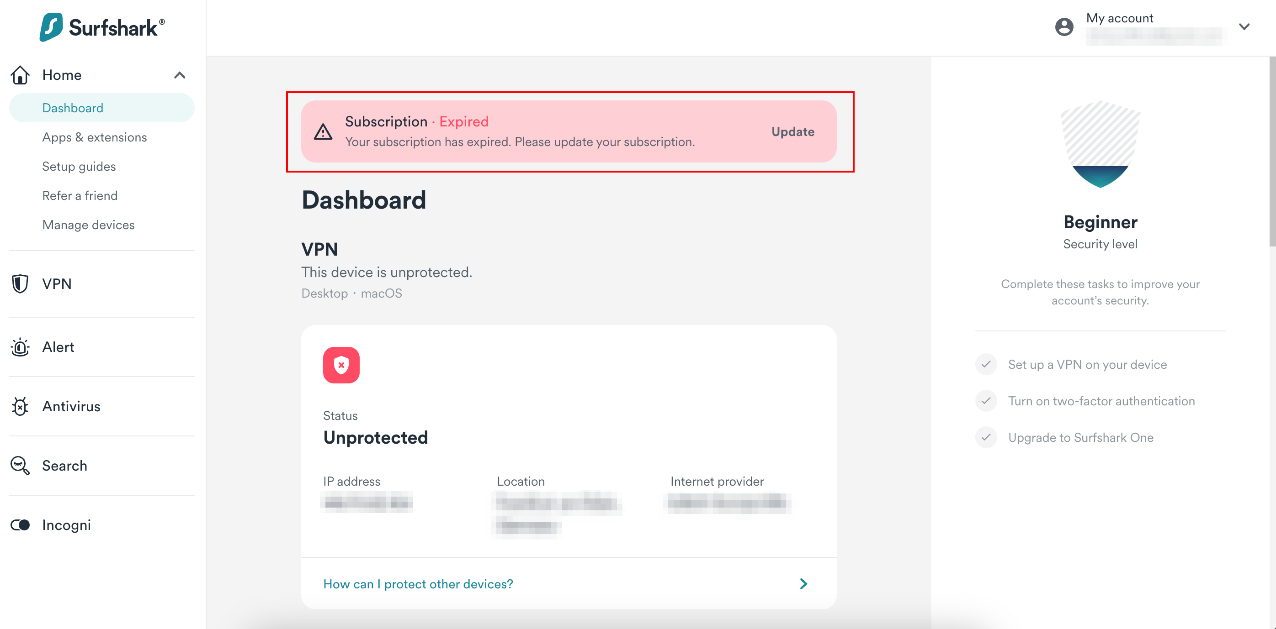
Task: Click the Alert siren icon
Action: 20,347
